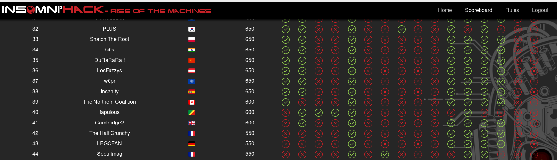Click rank number 44

point(35,154)
